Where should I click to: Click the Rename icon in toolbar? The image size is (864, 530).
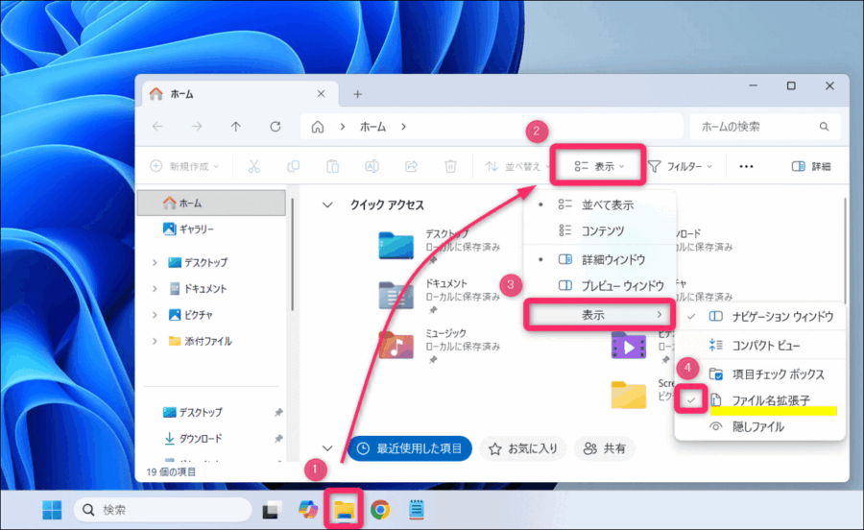pos(372,166)
